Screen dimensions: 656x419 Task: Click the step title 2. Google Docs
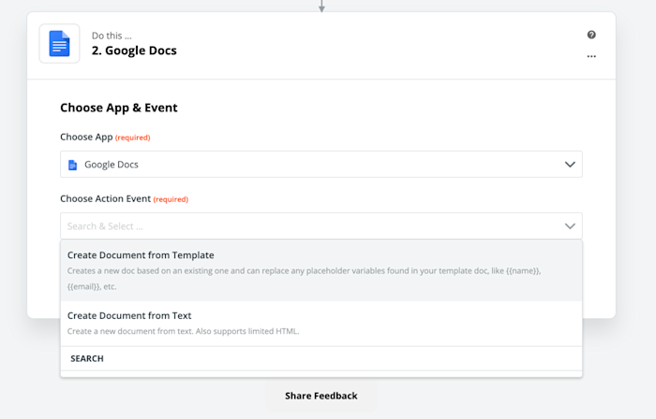(x=134, y=51)
